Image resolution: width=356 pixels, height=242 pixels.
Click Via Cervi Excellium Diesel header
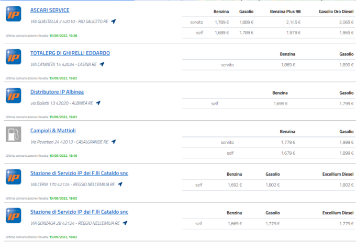(338, 174)
